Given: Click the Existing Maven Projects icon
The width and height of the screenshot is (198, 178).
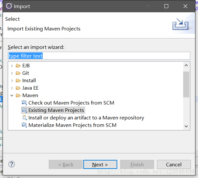Looking at the screenshot, I should coord(24,110).
